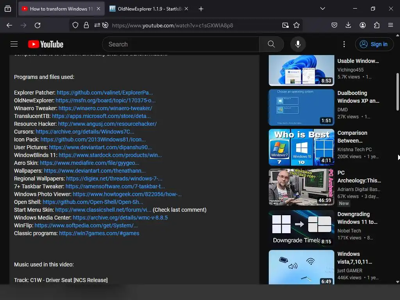Open the 'Windows vista,7,10,11' video thumbnail
Image resolution: width=400 pixels, height=300 pixels.
(x=302, y=267)
